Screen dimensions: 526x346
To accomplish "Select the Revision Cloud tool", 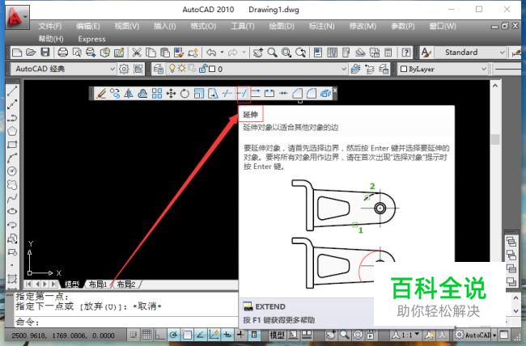I will pos(12,185).
